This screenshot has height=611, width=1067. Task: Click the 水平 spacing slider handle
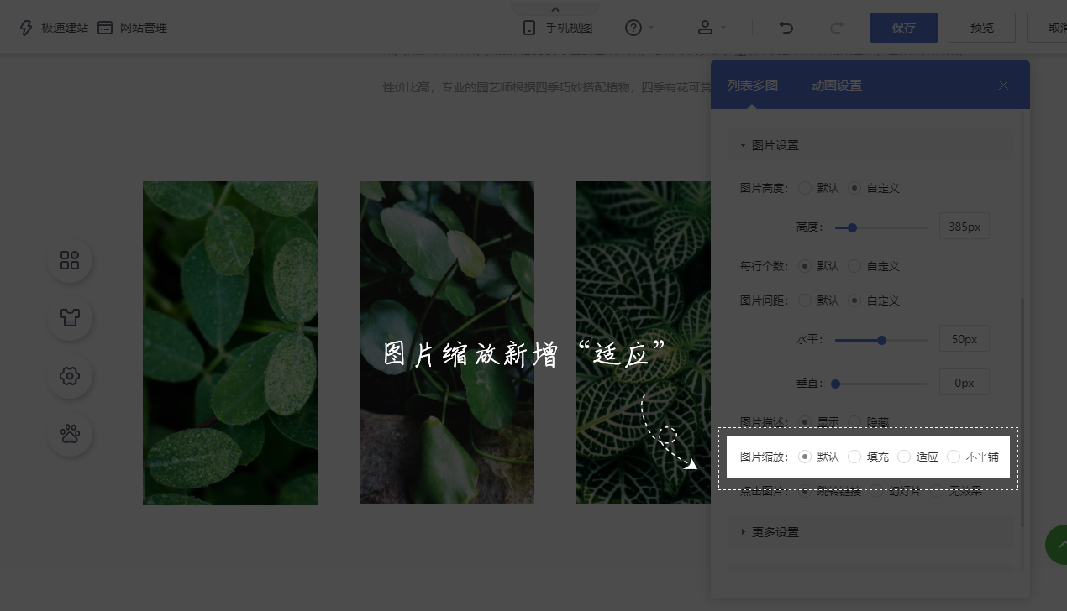(881, 340)
